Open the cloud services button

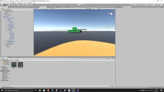139,5
